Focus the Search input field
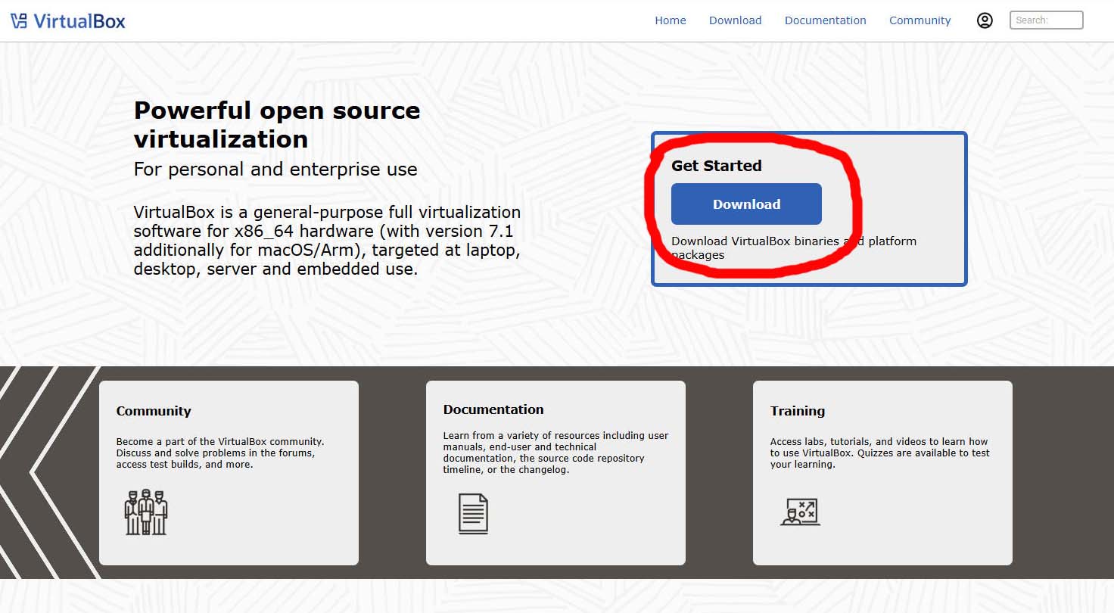This screenshot has width=1114, height=613. coord(1046,20)
